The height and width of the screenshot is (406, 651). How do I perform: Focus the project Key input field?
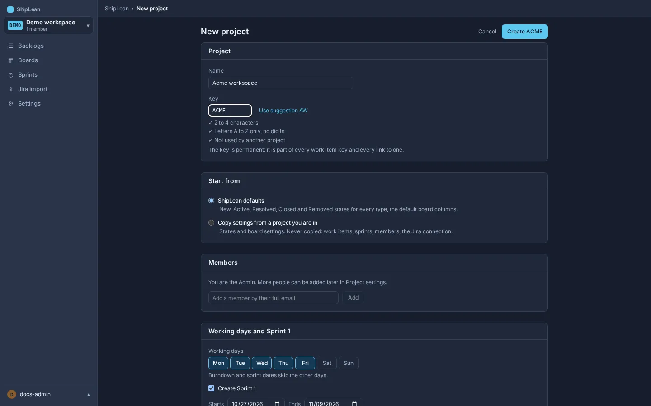pos(230,111)
